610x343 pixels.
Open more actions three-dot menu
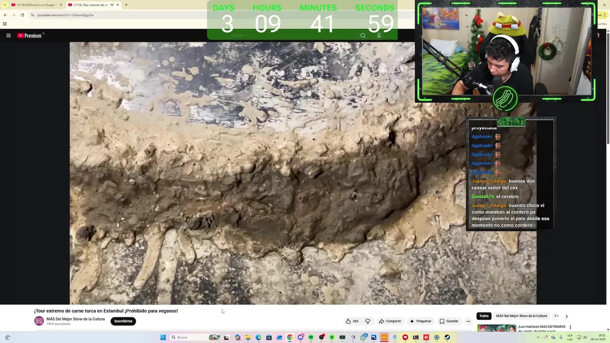click(468, 321)
